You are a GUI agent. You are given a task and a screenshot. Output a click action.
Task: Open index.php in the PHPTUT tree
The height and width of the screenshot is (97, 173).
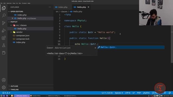click(x=30, y=42)
